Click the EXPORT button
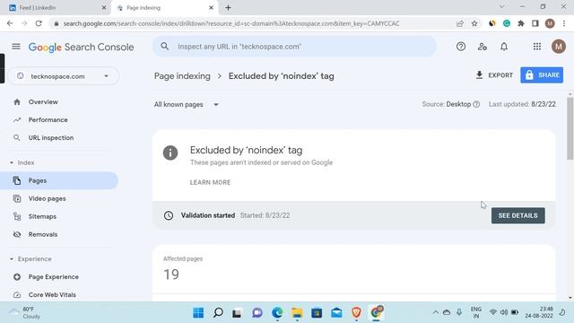Viewport: 574px width, 323px height. [x=494, y=75]
